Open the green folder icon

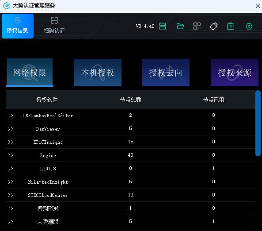point(180,26)
